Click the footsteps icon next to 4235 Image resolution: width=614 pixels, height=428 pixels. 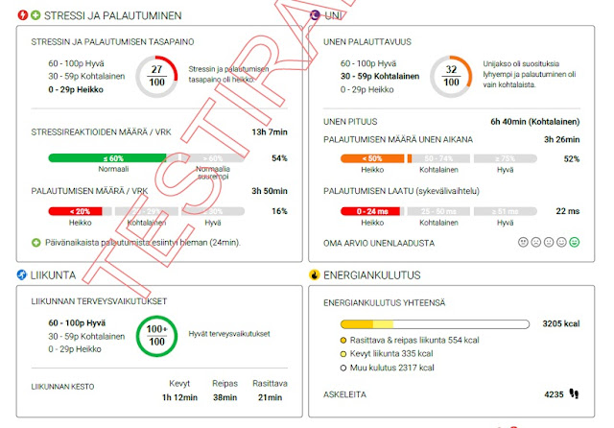coord(574,393)
